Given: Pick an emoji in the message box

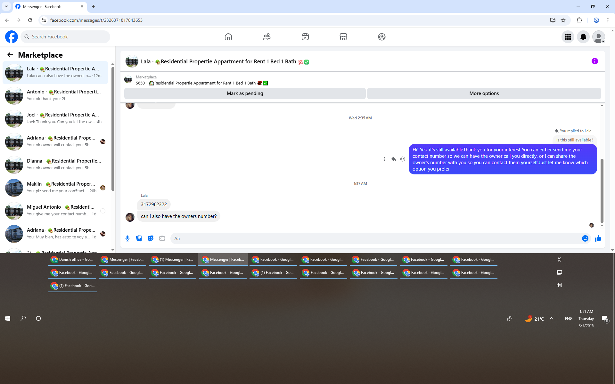Looking at the screenshot, I should coord(585,238).
